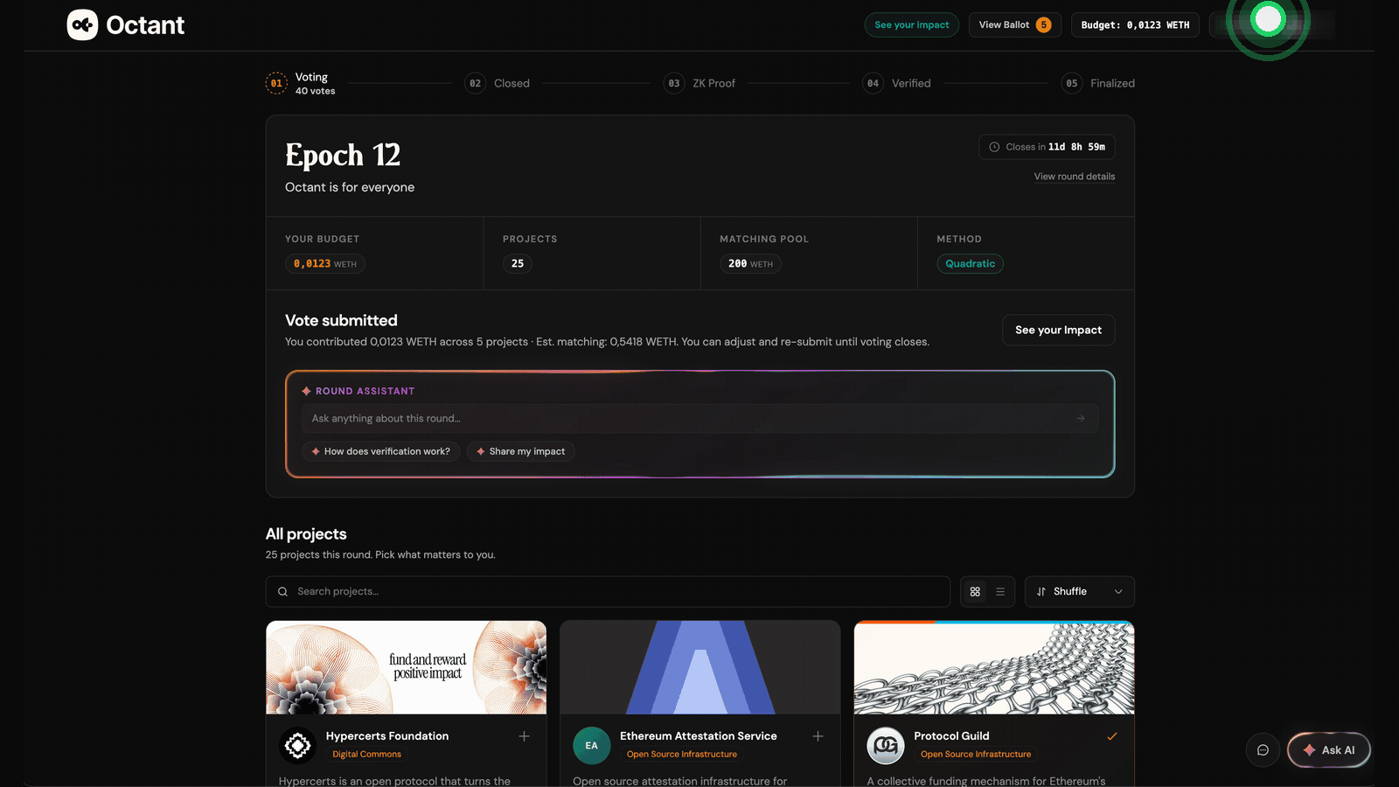Screen dimensions: 1399x787
Task: Click the Epoch 12 heading
Action: 343,155
